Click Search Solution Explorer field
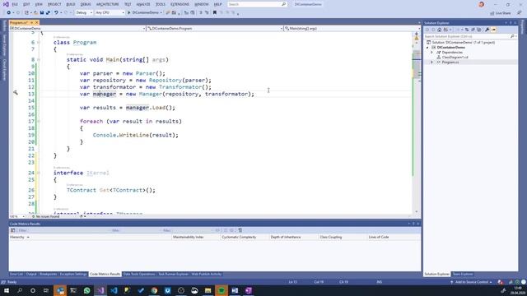 (470, 36)
